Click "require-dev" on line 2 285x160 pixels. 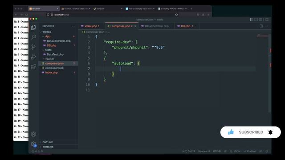point(118,42)
